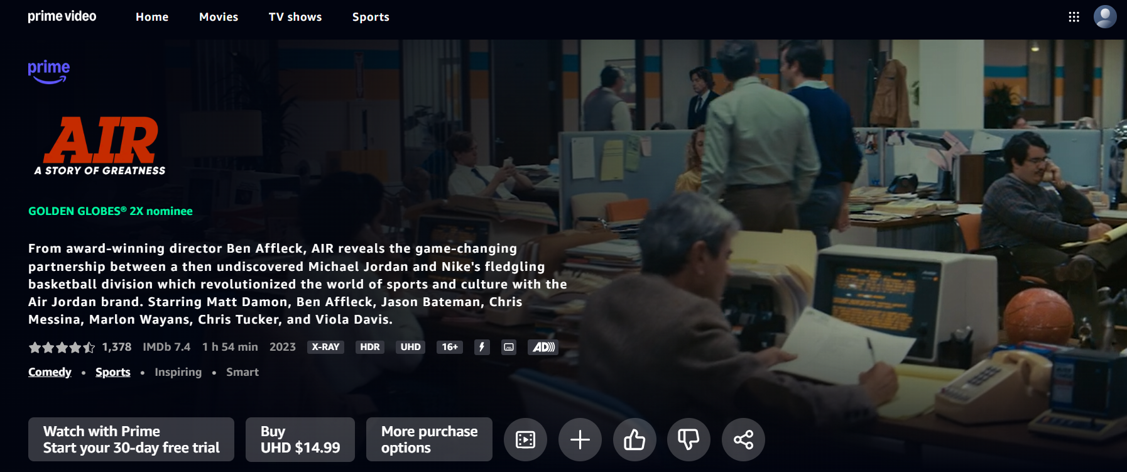Click the audio description AD badge
The height and width of the screenshot is (472, 1127).
[x=543, y=347]
